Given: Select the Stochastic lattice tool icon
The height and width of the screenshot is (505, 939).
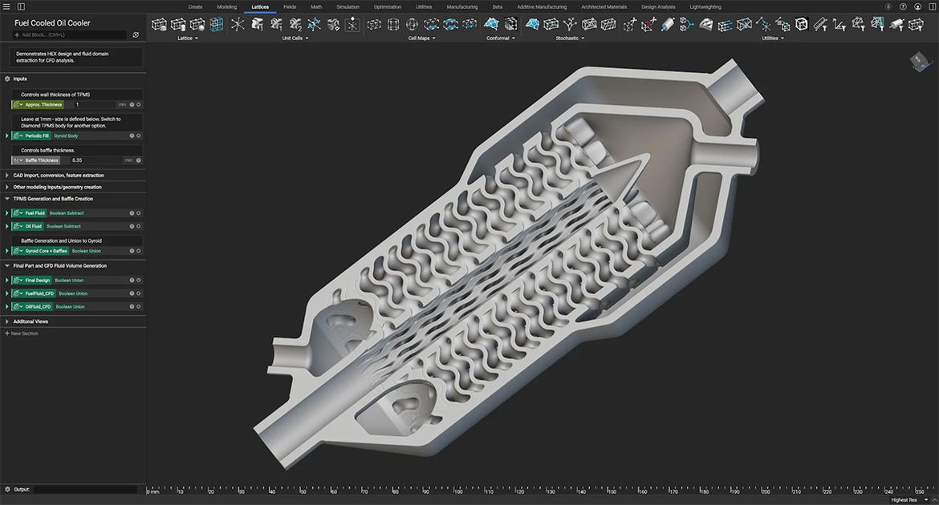Looking at the screenshot, I should click(531, 25).
